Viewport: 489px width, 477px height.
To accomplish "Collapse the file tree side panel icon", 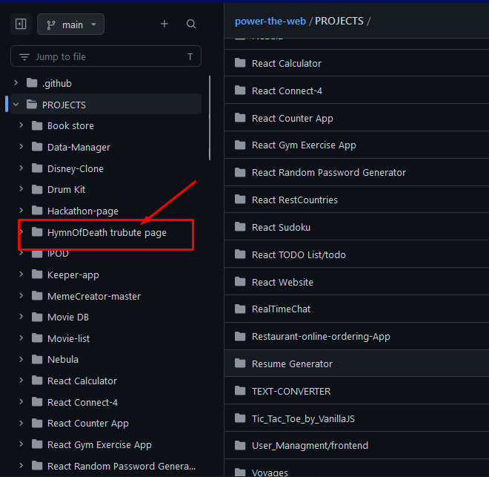I will [21, 24].
